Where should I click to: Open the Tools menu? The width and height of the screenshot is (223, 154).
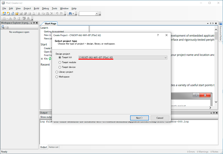[54, 8]
